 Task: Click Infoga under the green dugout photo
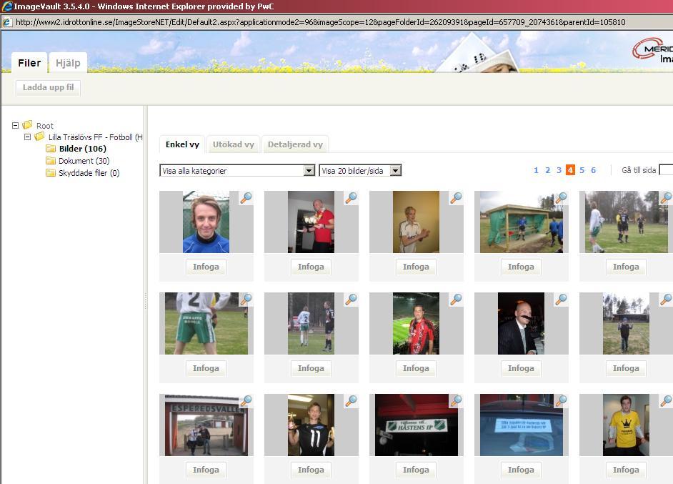tap(521, 267)
